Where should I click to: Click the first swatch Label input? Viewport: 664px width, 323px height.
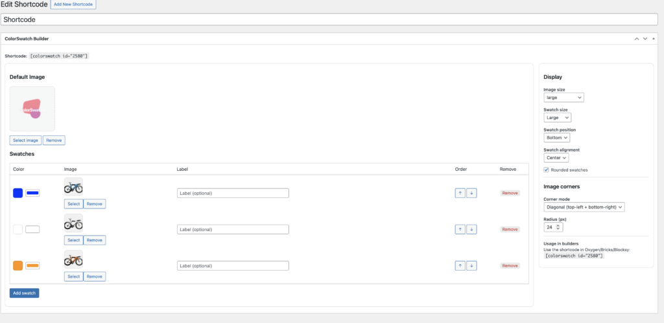(233, 193)
